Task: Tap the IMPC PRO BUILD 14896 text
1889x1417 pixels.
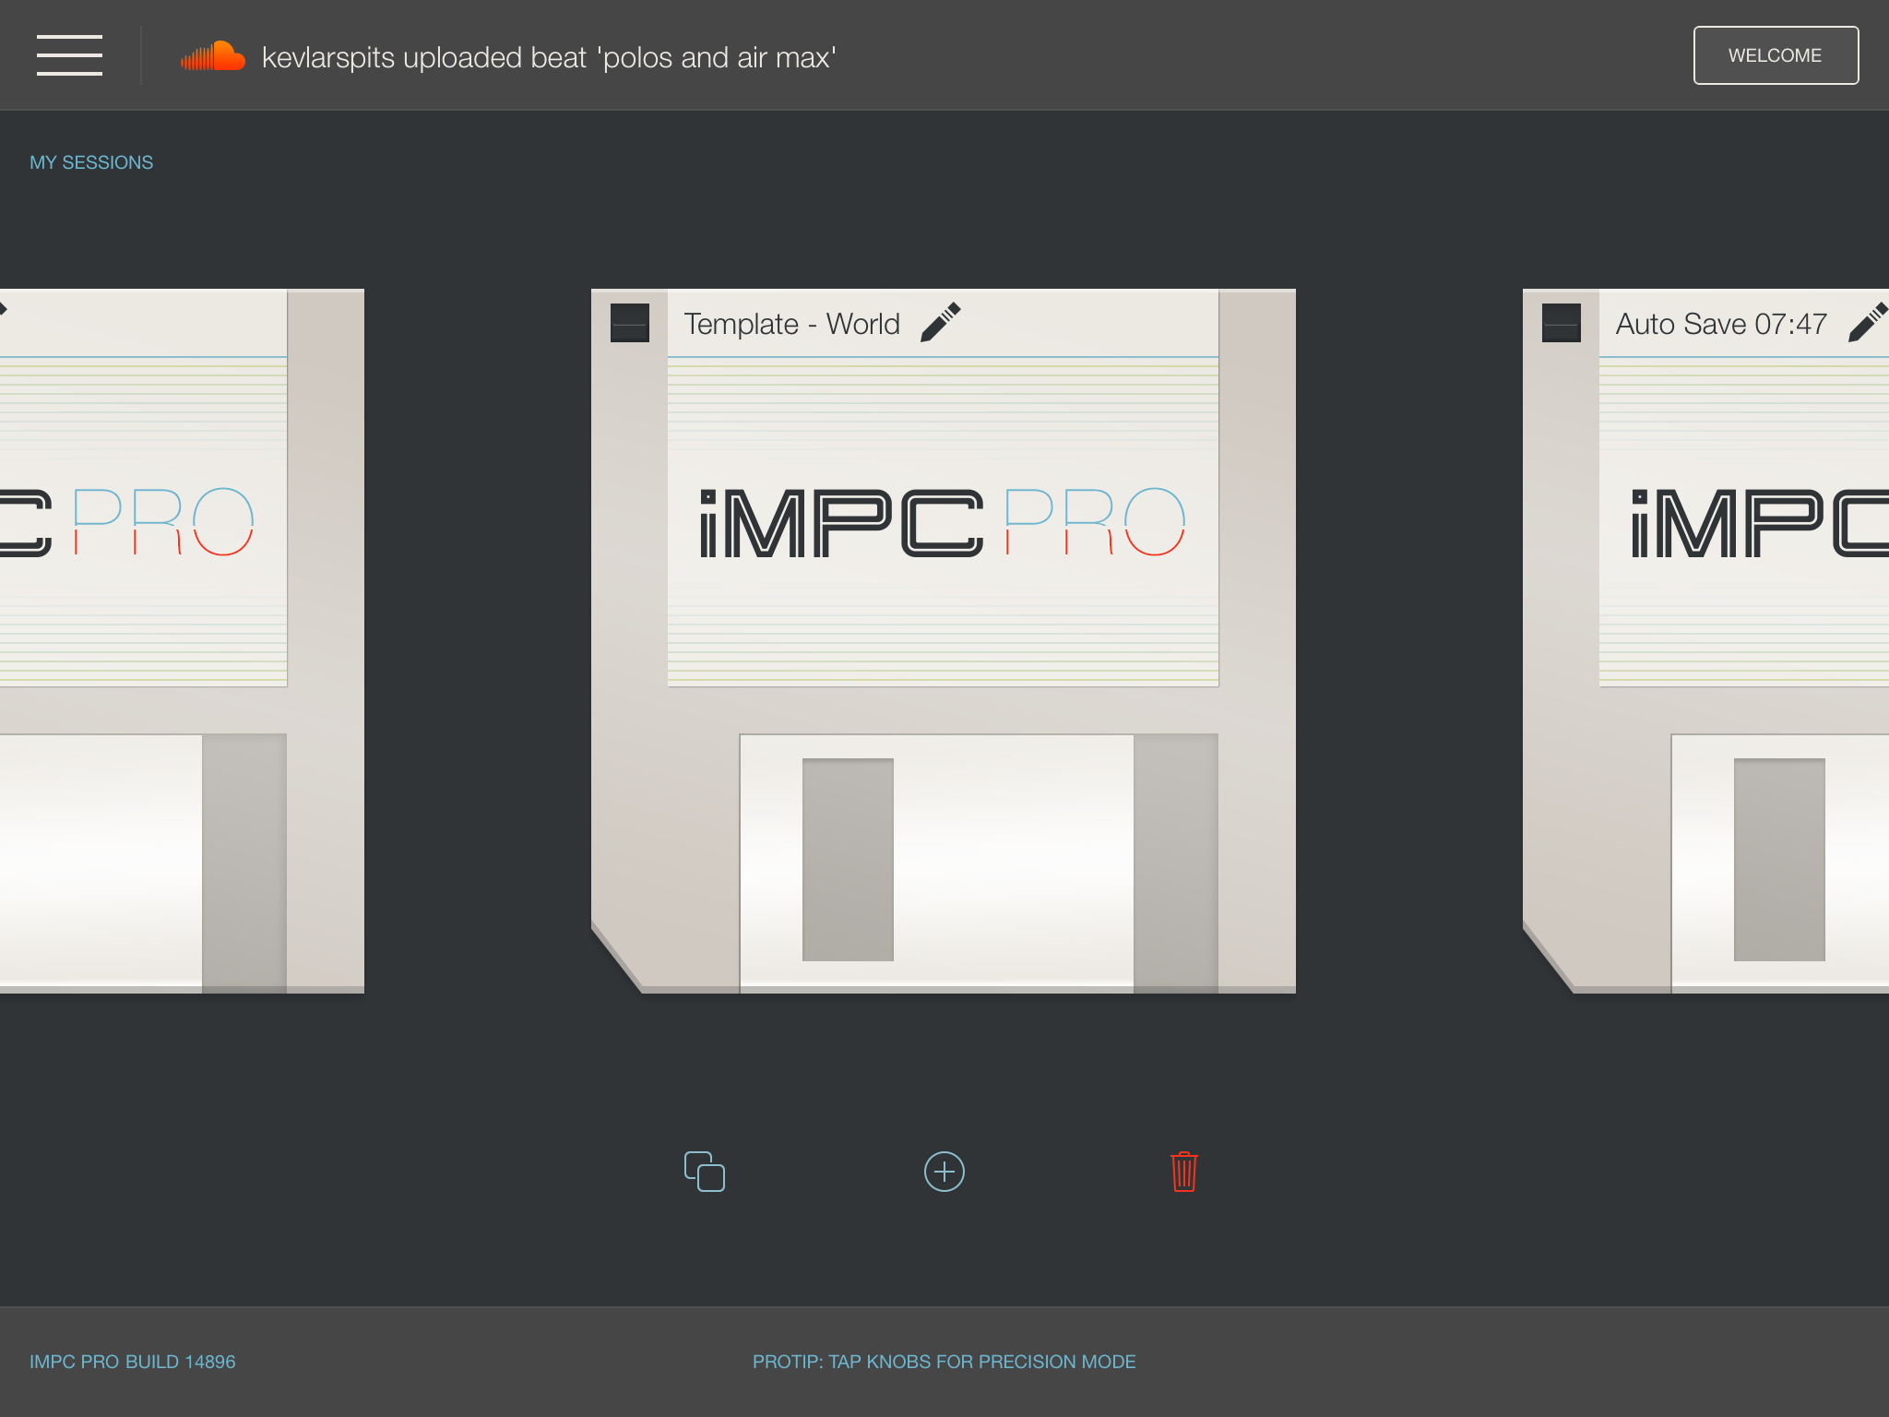Action: tap(133, 1362)
